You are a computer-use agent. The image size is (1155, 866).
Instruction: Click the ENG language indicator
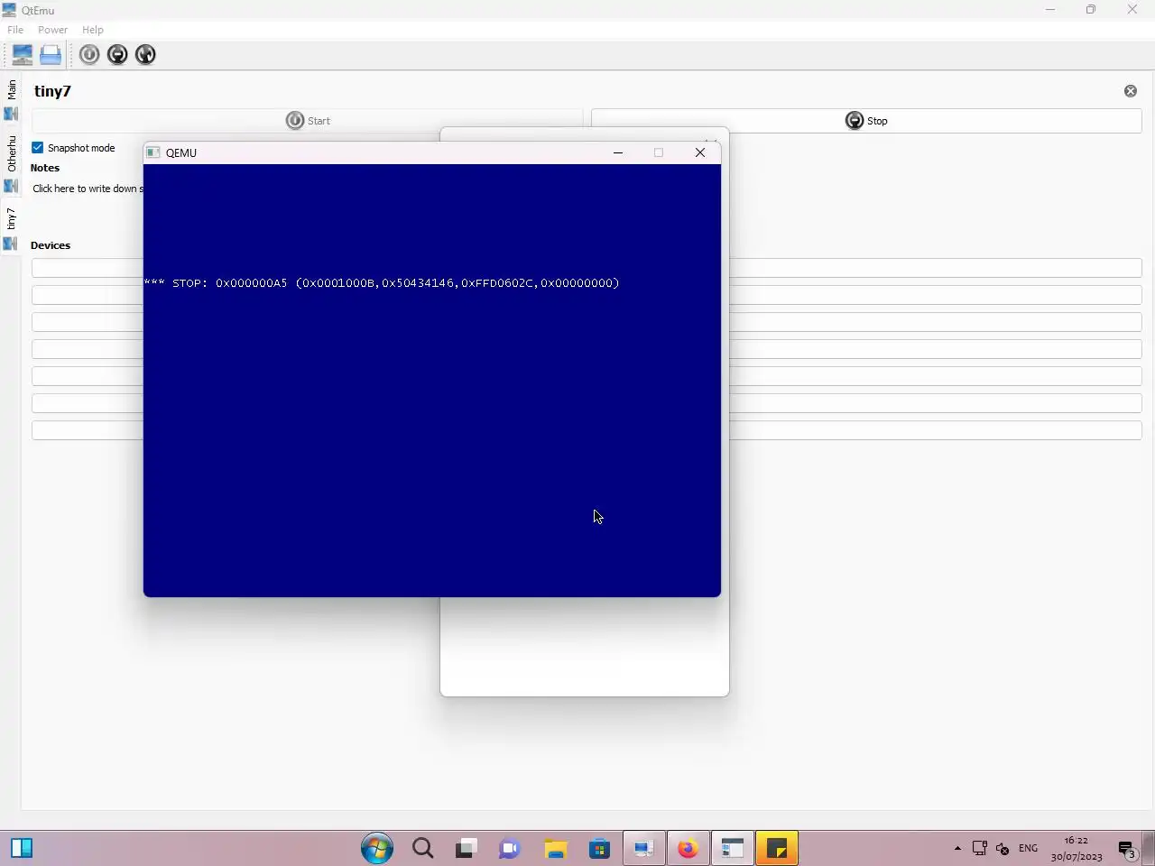(1028, 848)
